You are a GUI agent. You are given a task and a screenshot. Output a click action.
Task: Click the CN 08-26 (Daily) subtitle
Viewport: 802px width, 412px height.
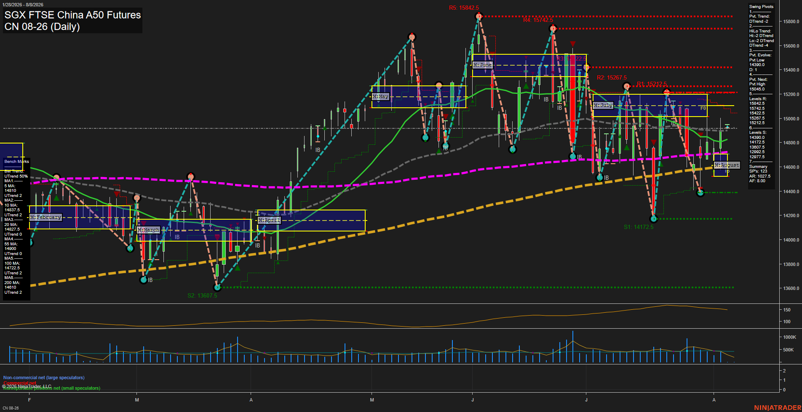42,27
